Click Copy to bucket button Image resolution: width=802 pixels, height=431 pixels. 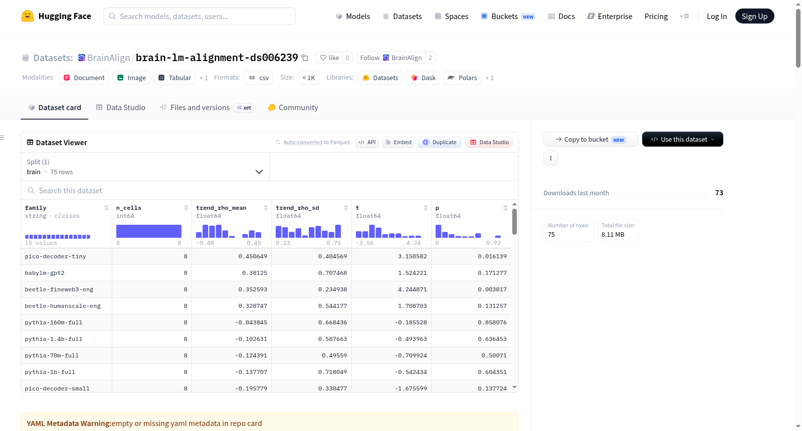coord(590,139)
